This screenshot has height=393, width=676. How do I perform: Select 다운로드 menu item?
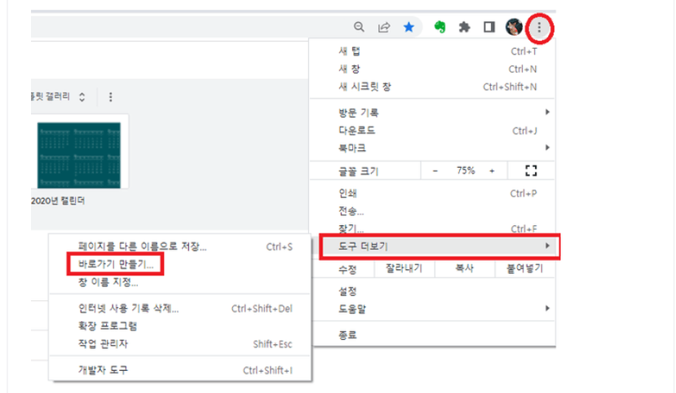pos(432,130)
